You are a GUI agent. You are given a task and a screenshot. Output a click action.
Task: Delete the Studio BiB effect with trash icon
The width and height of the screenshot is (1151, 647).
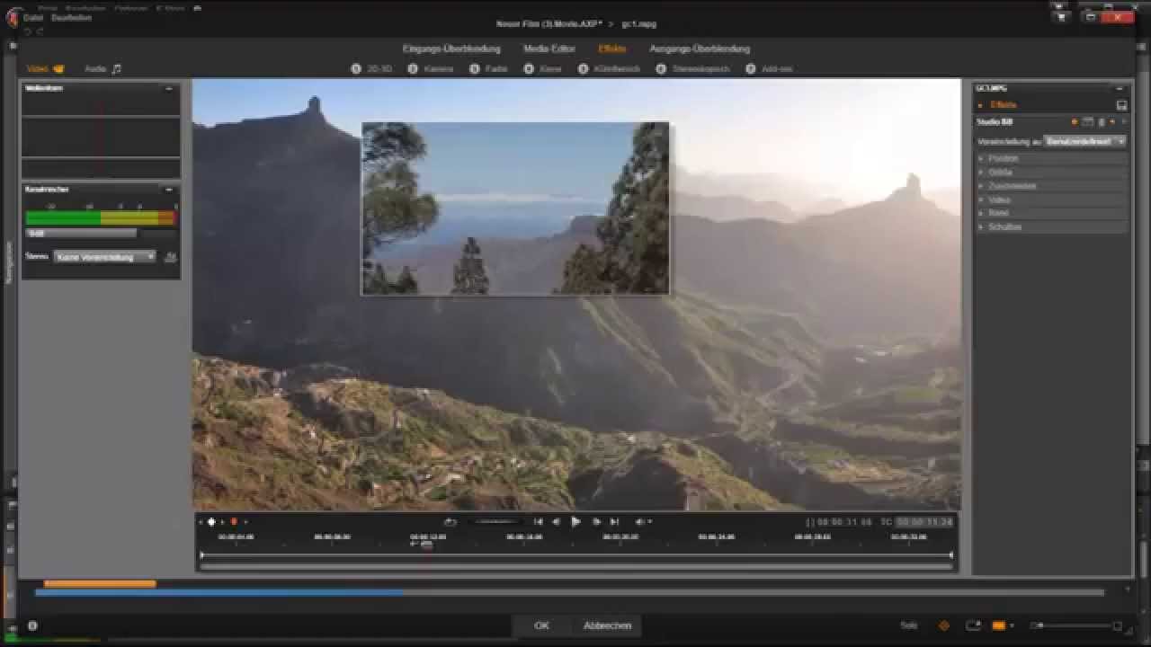click(1101, 121)
